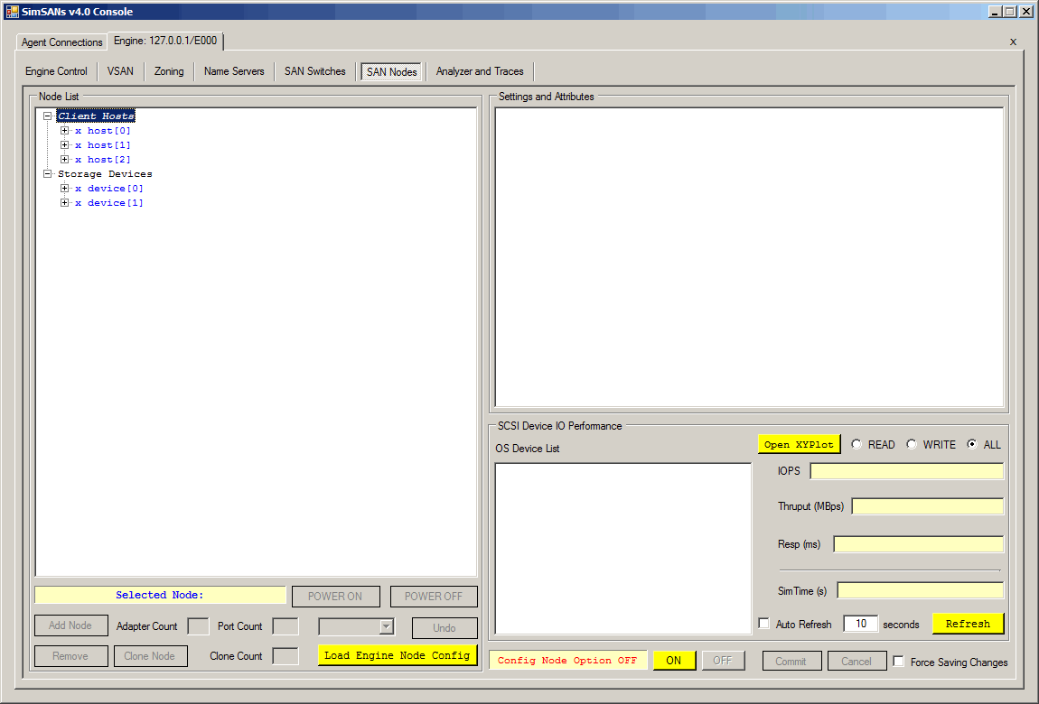The height and width of the screenshot is (704, 1039).
Task: Expand device[1] in Storage Devices
Action: click(x=65, y=203)
